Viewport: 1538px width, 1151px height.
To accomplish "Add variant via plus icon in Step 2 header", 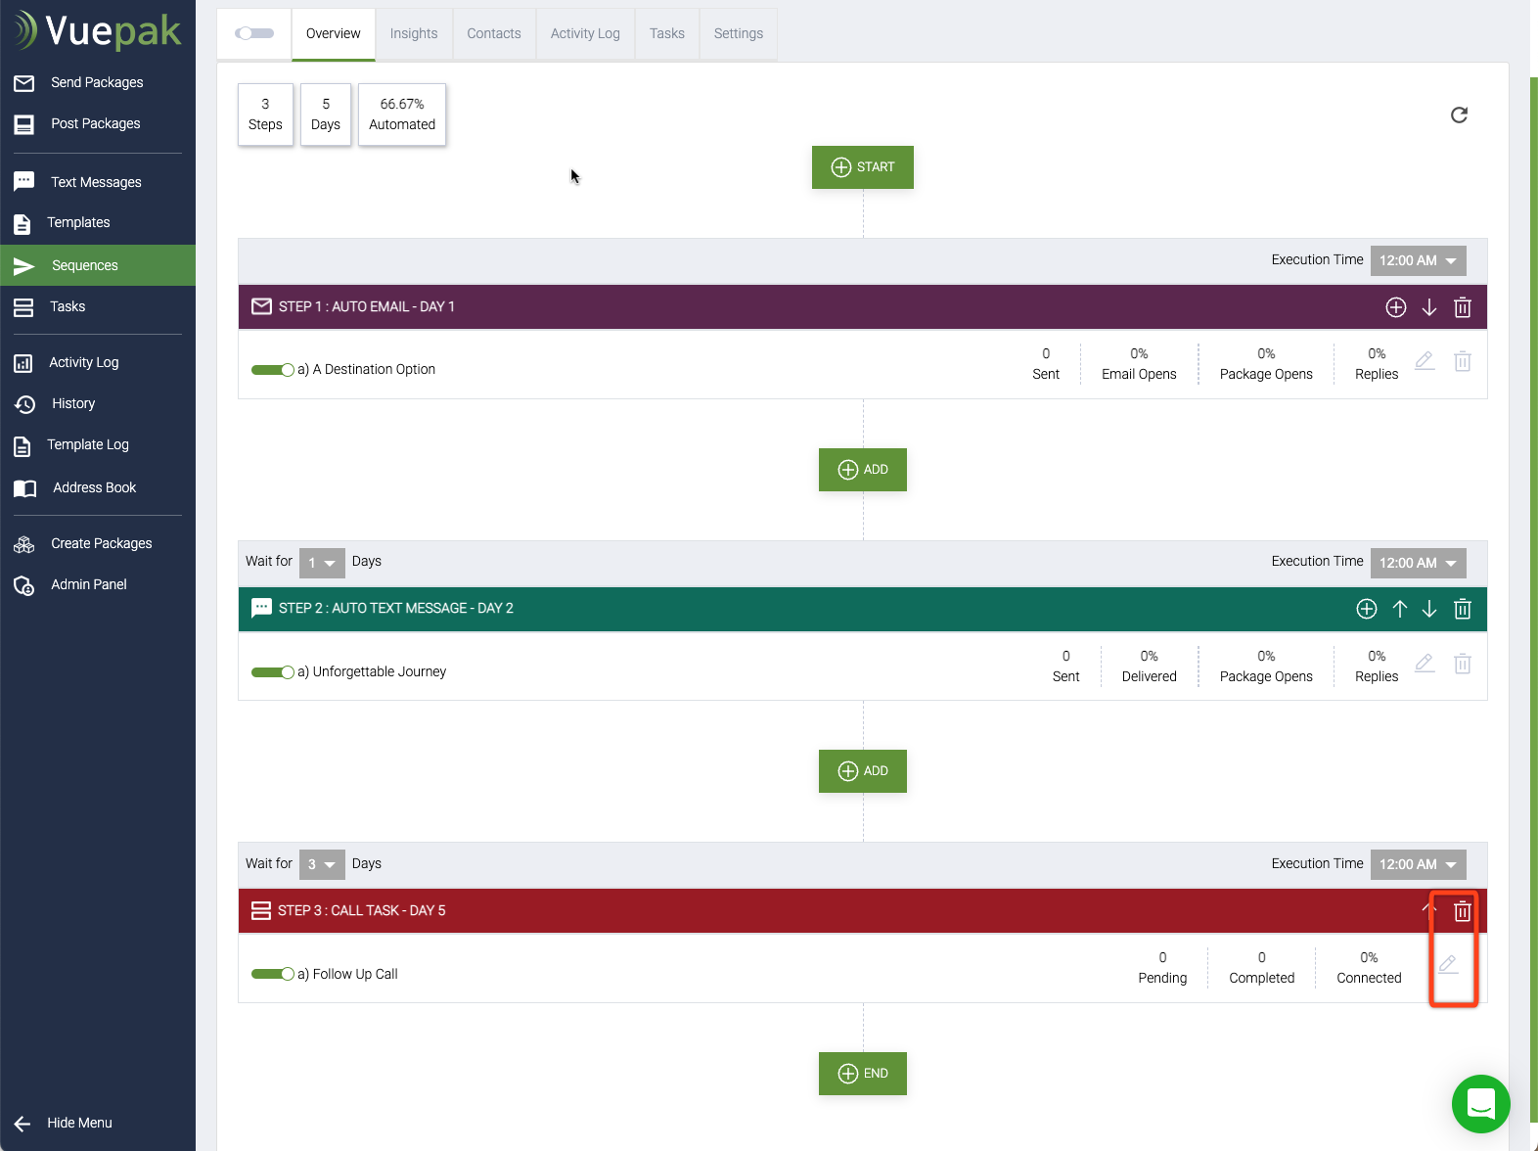I will 1367,609.
